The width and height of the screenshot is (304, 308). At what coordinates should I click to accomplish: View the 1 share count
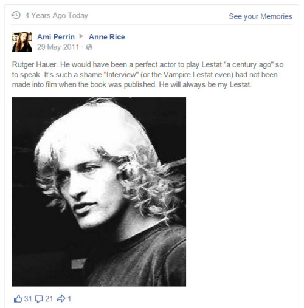tap(69, 299)
